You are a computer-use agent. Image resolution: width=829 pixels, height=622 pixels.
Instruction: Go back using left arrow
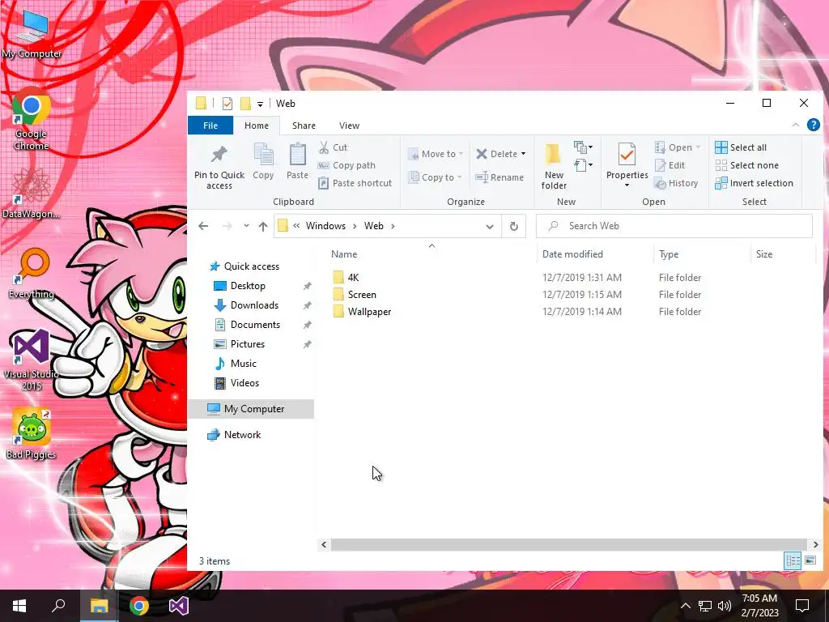click(203, 227)
